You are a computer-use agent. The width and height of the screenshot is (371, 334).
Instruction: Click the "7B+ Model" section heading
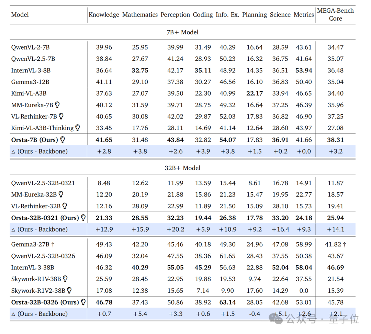coord(182,32)
